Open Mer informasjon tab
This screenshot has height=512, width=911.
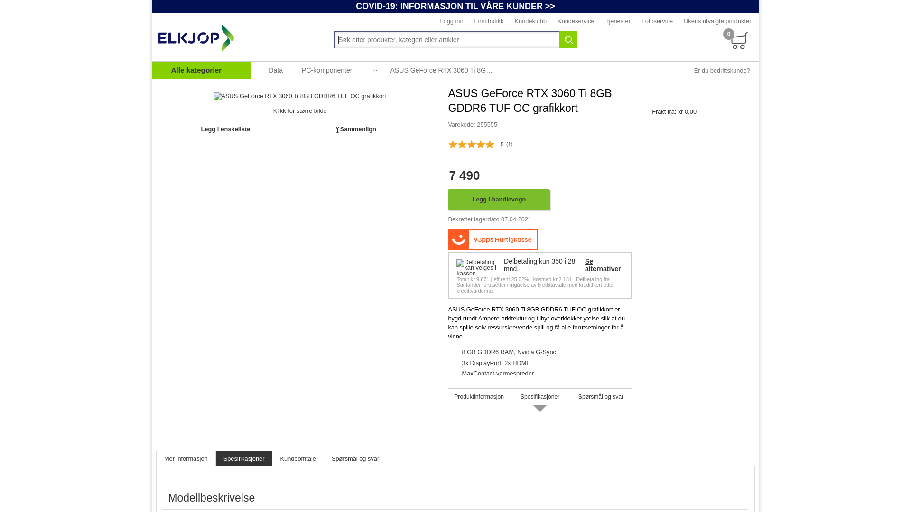point(186,458)
